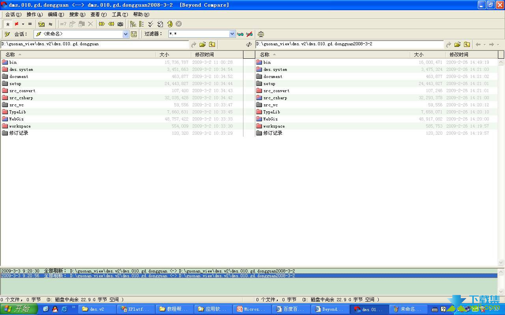Click right pane vertical scrollbar down arrow
Image resolution: width=505 pixels, height=315 pixels.
[501, 263]
